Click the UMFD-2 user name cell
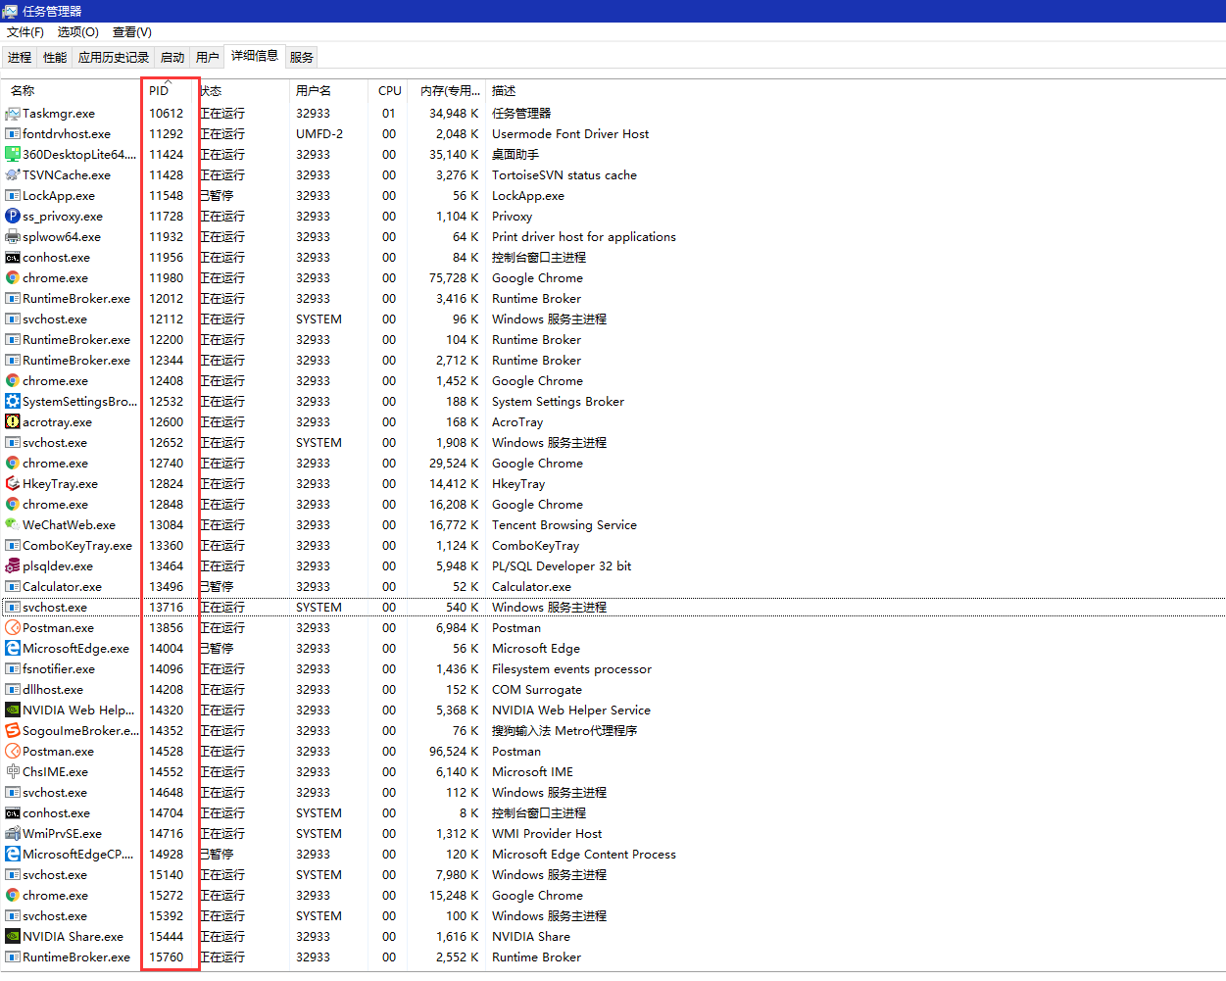Viewport: 1226px width, 981px height. [319, 134]
